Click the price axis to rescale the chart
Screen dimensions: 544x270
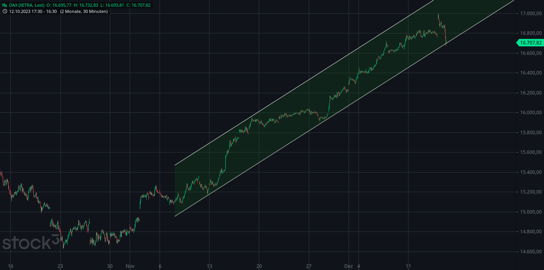[529, 157]
